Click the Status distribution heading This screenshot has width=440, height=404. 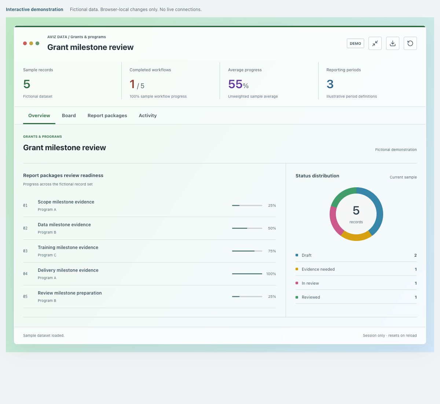318,176
